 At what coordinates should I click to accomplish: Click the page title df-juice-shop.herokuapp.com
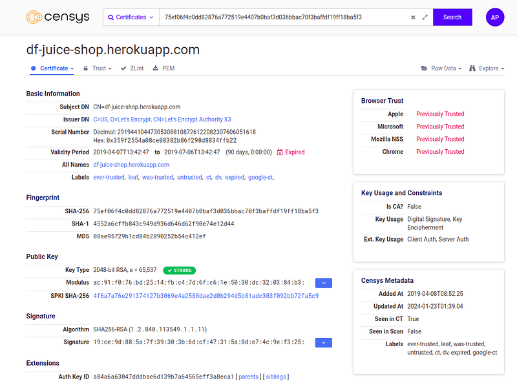[x=112, y=50]
